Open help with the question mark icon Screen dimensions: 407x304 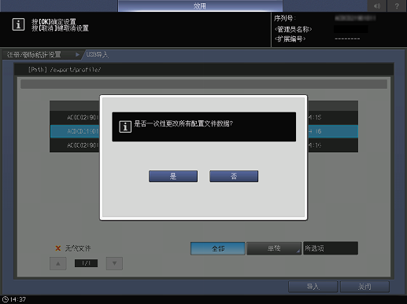pyautogui.click(x=397, y=5)
